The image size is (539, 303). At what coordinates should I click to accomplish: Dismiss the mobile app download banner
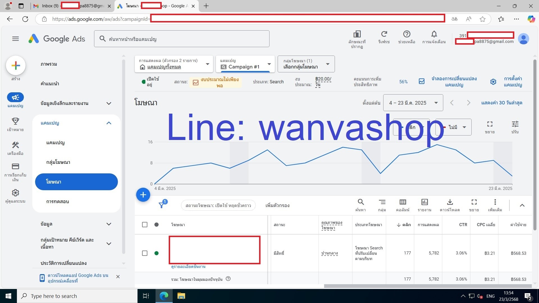(x=118, y=277)
